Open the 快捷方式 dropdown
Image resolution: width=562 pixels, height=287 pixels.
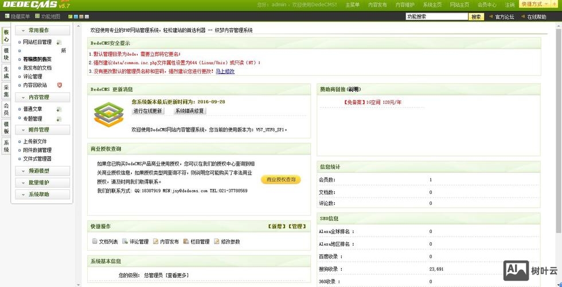(x=534, y=5)
